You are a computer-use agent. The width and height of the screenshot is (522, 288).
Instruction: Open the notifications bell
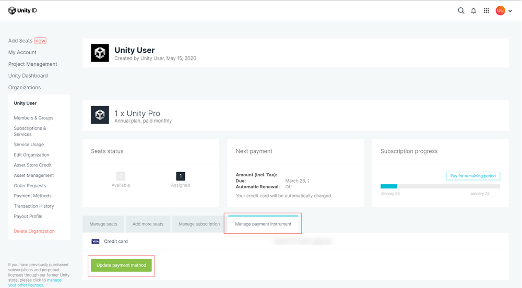[x=473, y=10]
